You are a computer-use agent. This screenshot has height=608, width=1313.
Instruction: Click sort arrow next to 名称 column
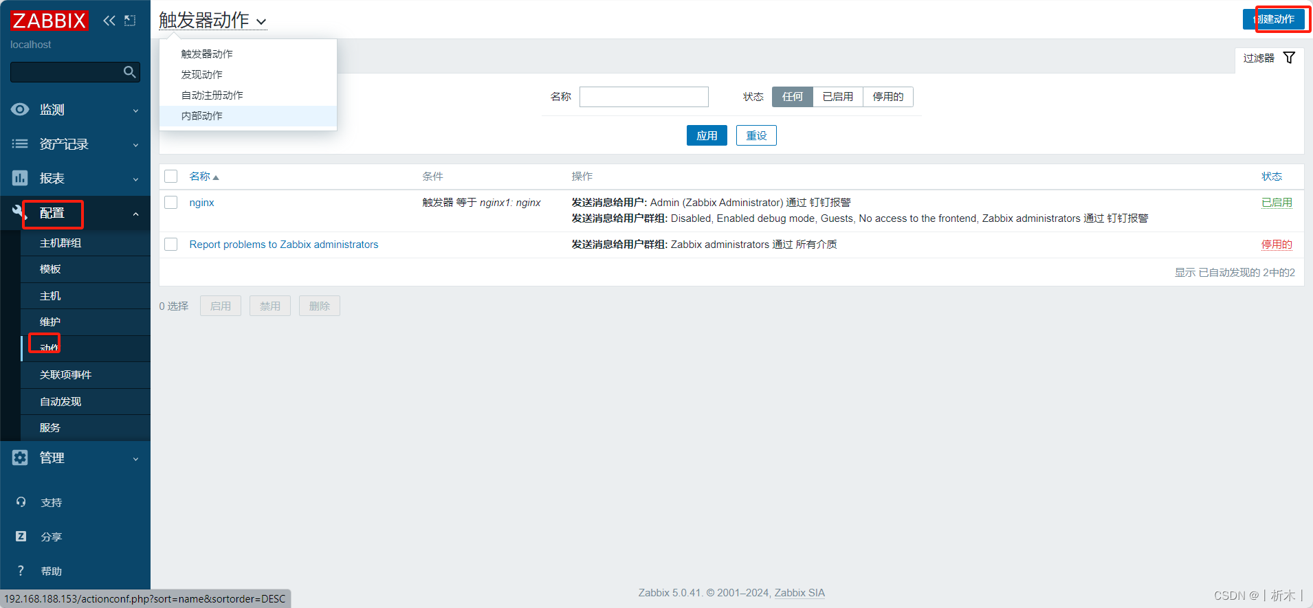[216, 177]
